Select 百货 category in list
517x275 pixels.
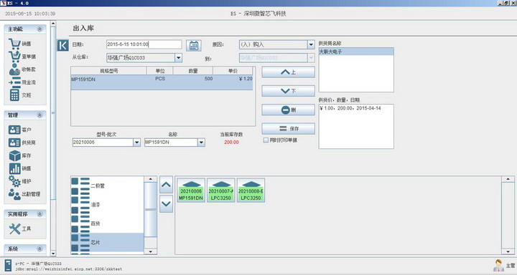[108, 223]
